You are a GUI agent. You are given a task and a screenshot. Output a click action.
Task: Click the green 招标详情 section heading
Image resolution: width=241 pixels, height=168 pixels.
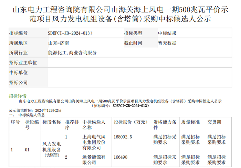point(18,96)
